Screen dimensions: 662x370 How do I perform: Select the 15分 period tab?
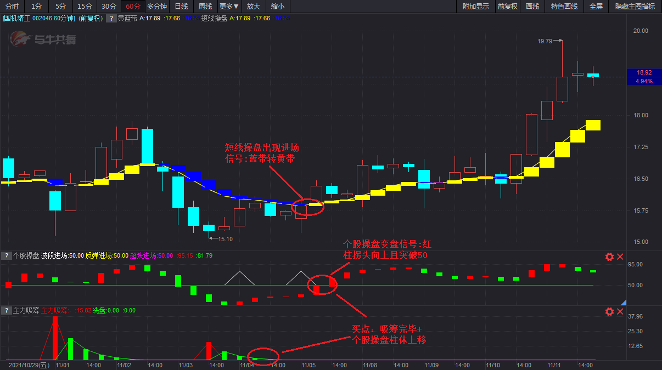point(85,7)
